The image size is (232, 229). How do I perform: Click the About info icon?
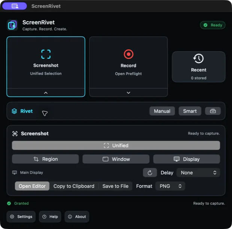point(70,217)
